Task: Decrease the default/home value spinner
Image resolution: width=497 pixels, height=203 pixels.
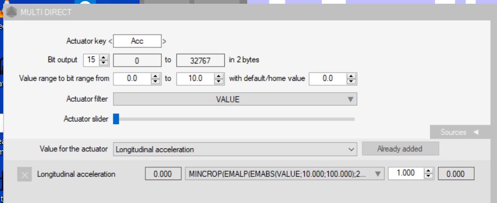Action: click(x=351, y=82)
